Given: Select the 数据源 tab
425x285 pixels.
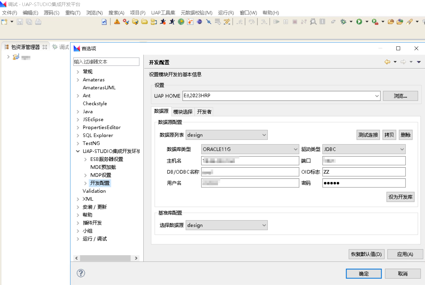Looking at the screenshot, I should pos(161,111).
